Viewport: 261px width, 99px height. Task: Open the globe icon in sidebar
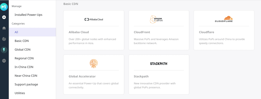(x=4, y=61)
